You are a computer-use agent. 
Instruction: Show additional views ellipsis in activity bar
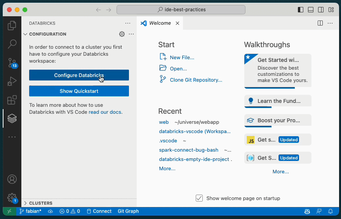[x=12, y=137]
